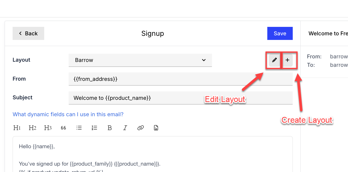Insert a numbered list
The image size is (348, 172).
(94, 128)
